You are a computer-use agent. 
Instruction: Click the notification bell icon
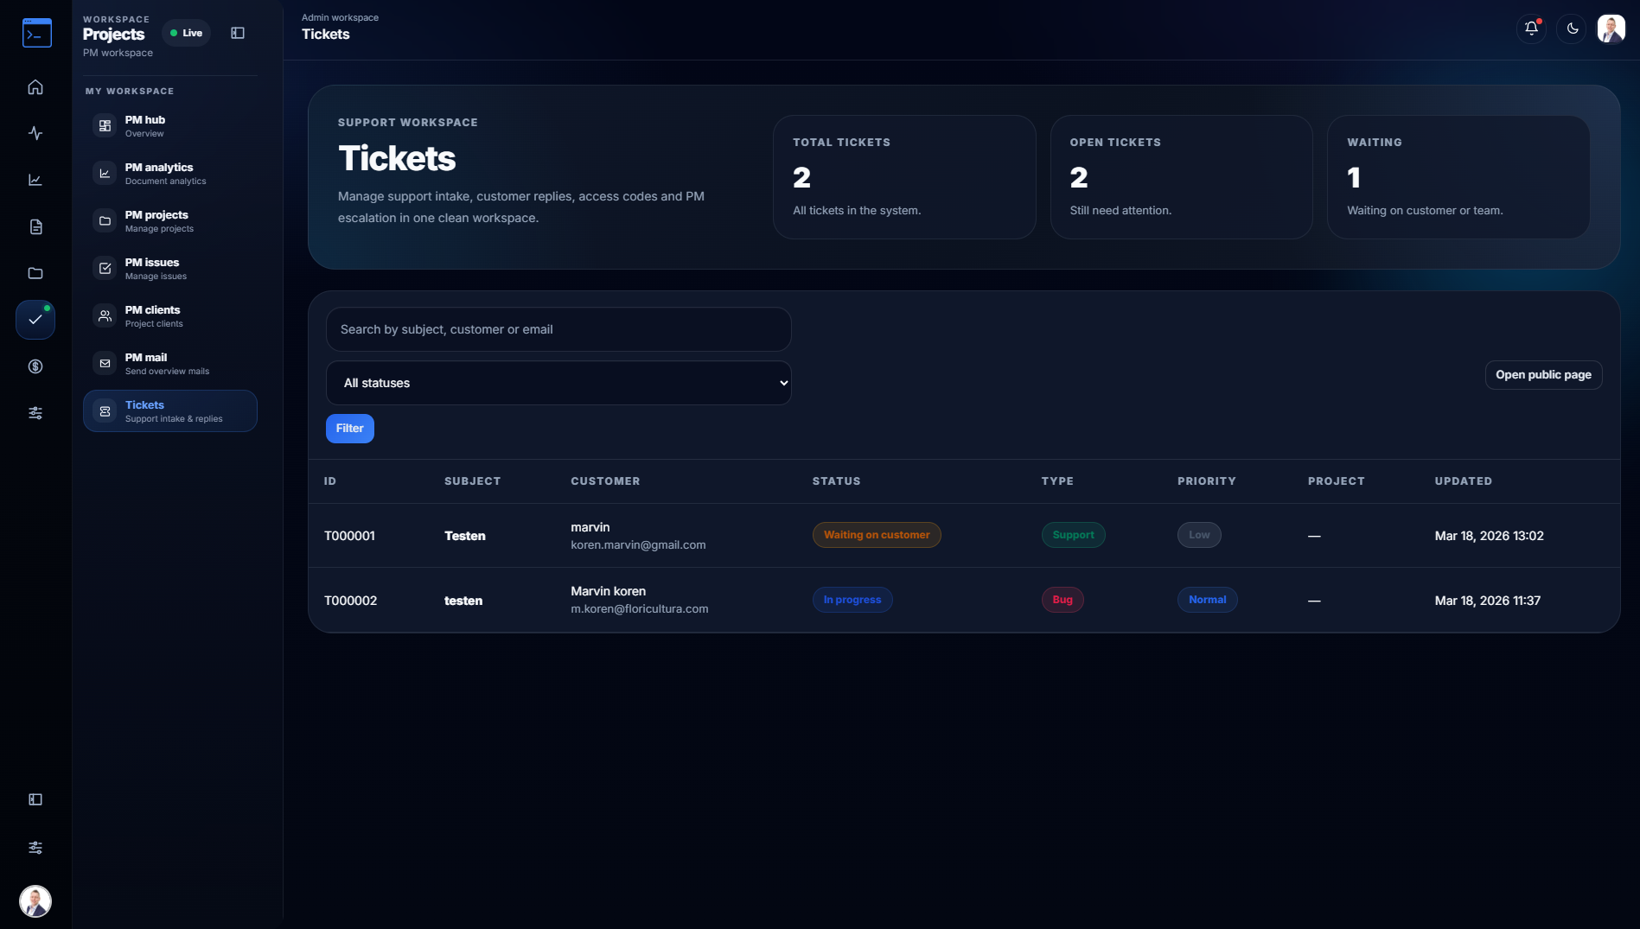click(1531, 29)
